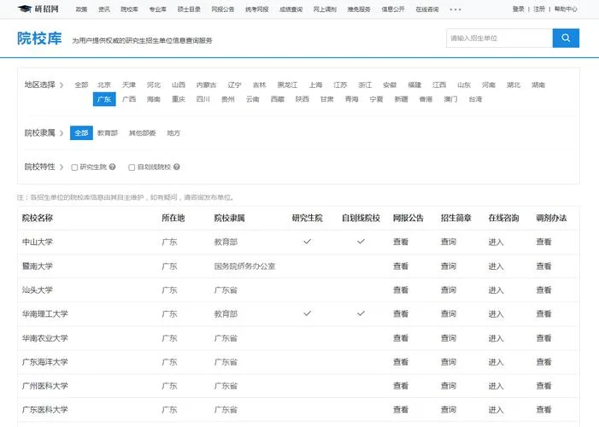The image size is (599, 427).
Task: Click 查询 under 招生简章 for 广东海洋大学
Action: [x=449, y=362]
